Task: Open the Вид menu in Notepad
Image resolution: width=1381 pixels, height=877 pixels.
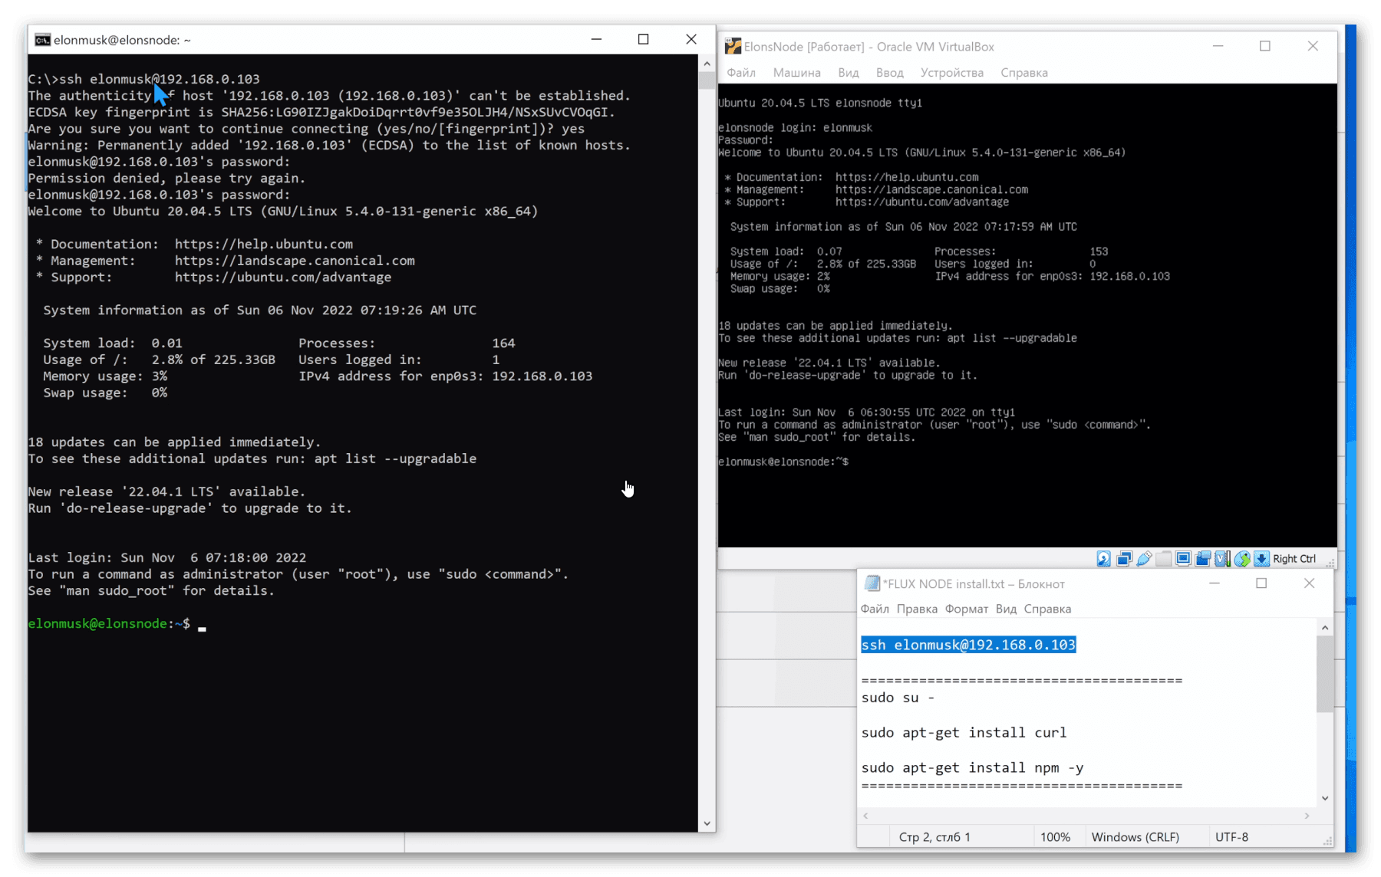Action: (1006, 609)
